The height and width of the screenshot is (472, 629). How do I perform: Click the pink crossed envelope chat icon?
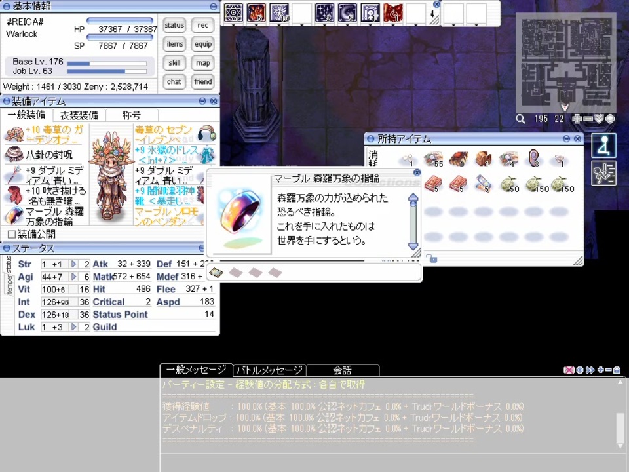(569, 370)
